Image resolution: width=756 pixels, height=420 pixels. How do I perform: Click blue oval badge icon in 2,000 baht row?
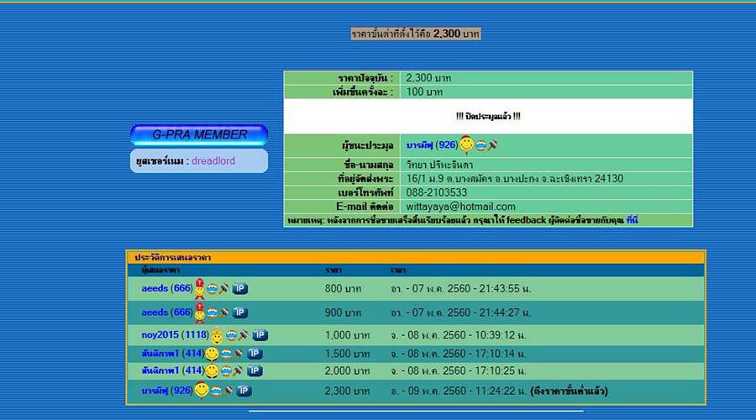click(227, 370)
